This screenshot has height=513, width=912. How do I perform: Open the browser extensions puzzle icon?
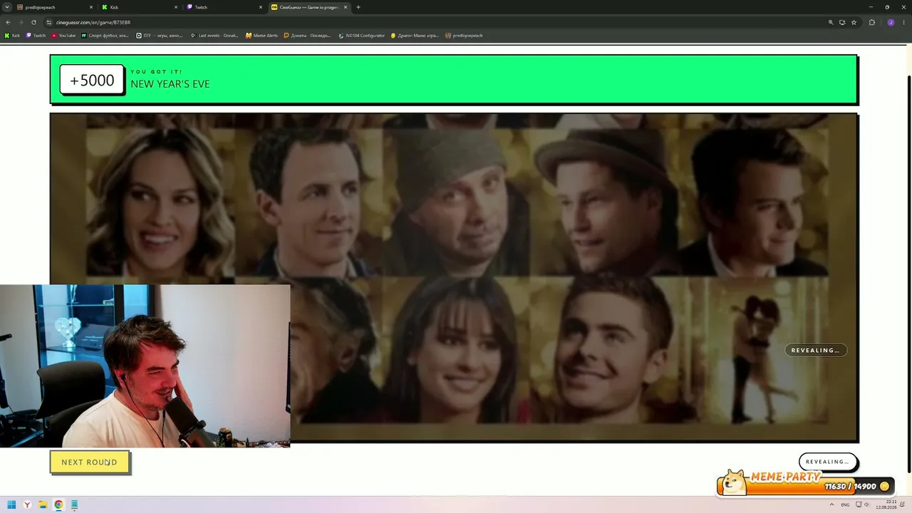click(x=871, y=22)
